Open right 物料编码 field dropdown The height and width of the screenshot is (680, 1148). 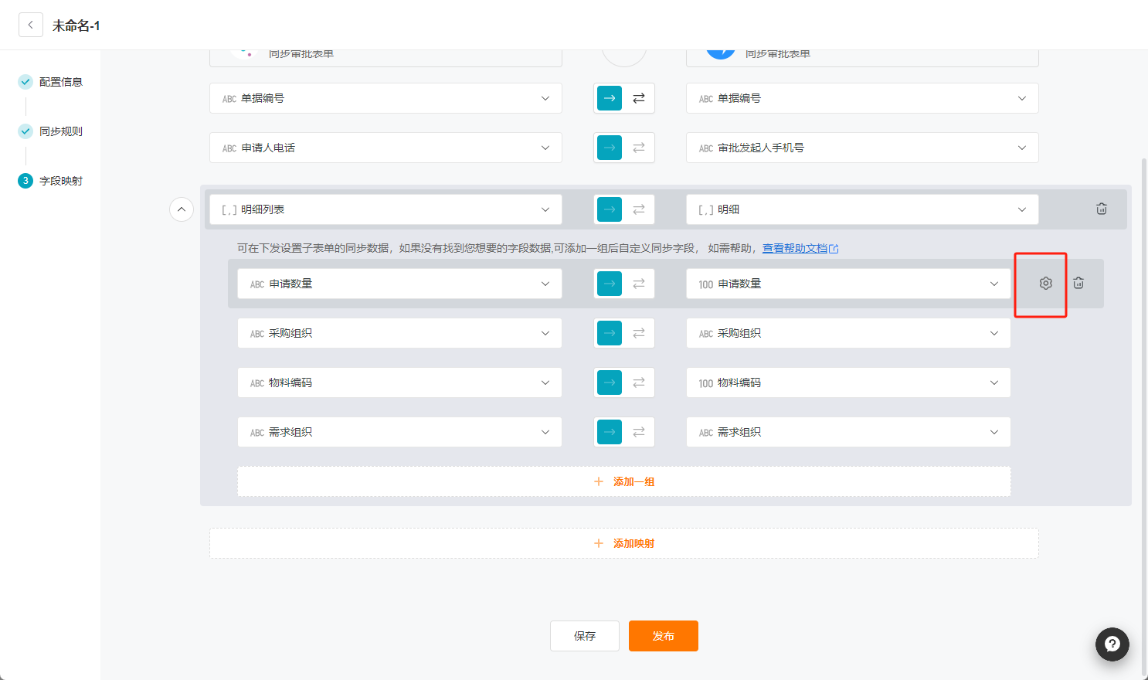click(x=848, y=382)
